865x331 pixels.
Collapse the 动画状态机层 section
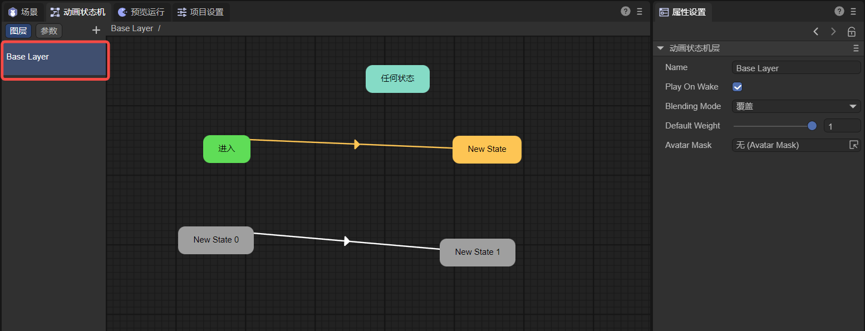[661, 48]
